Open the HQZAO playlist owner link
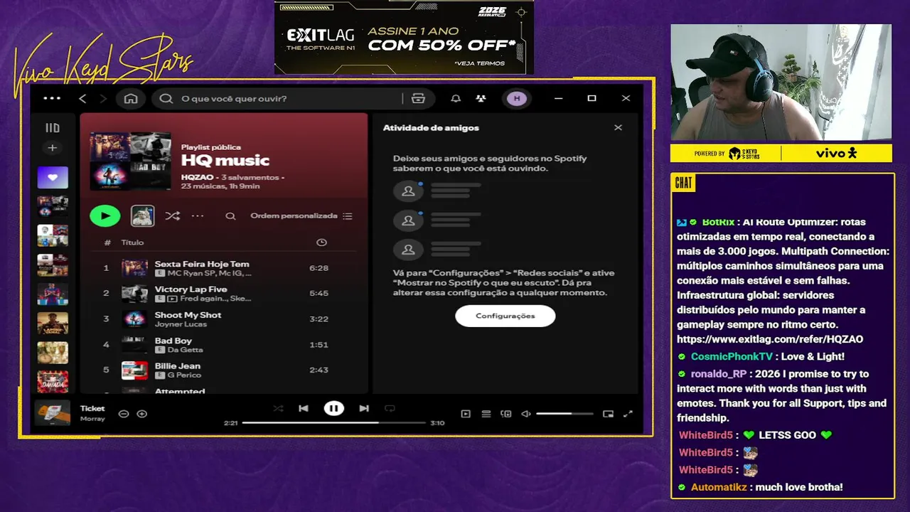 [197, 177]
